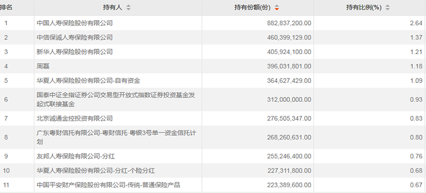Sort by 持有份额(份) column sort icon
The width and height of the screenshot is (426, 193).
276,7
